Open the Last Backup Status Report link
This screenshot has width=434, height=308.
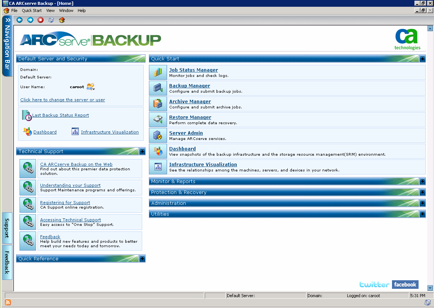click(x=60, y=115)
